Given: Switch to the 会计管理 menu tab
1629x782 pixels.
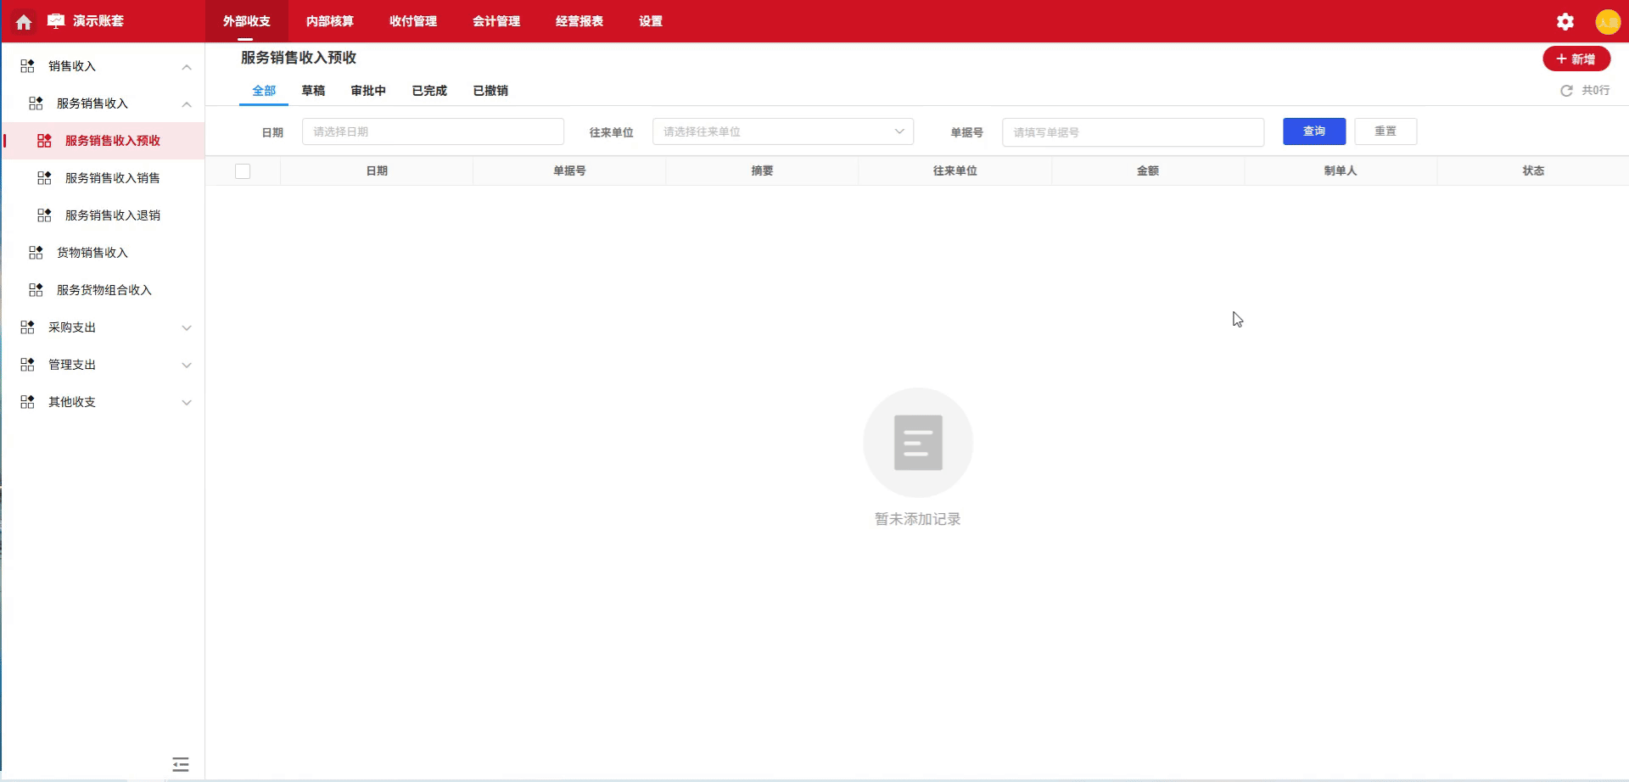Looking at the screenshot, I should pyautogui.click(x=497, y=21).
